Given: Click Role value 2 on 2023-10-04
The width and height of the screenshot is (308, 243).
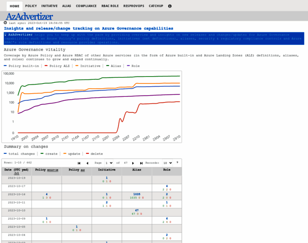Looking at the screenshot, I should point(167,235).
